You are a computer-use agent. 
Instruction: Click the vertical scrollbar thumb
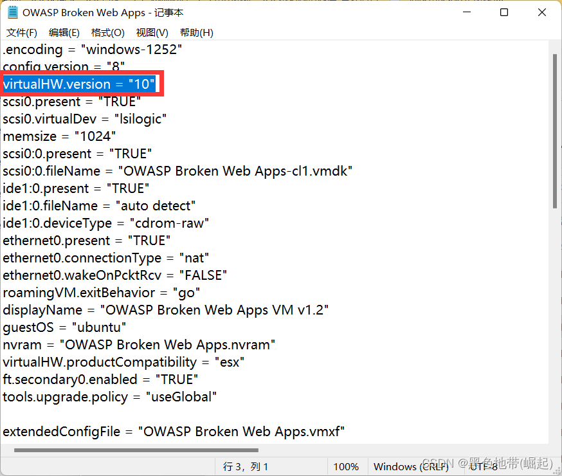[555, 131]
